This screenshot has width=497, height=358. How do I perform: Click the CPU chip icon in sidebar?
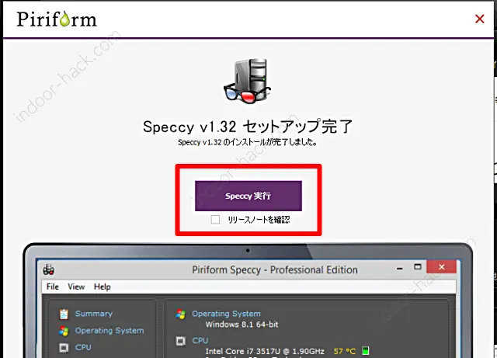pos(64,348)
